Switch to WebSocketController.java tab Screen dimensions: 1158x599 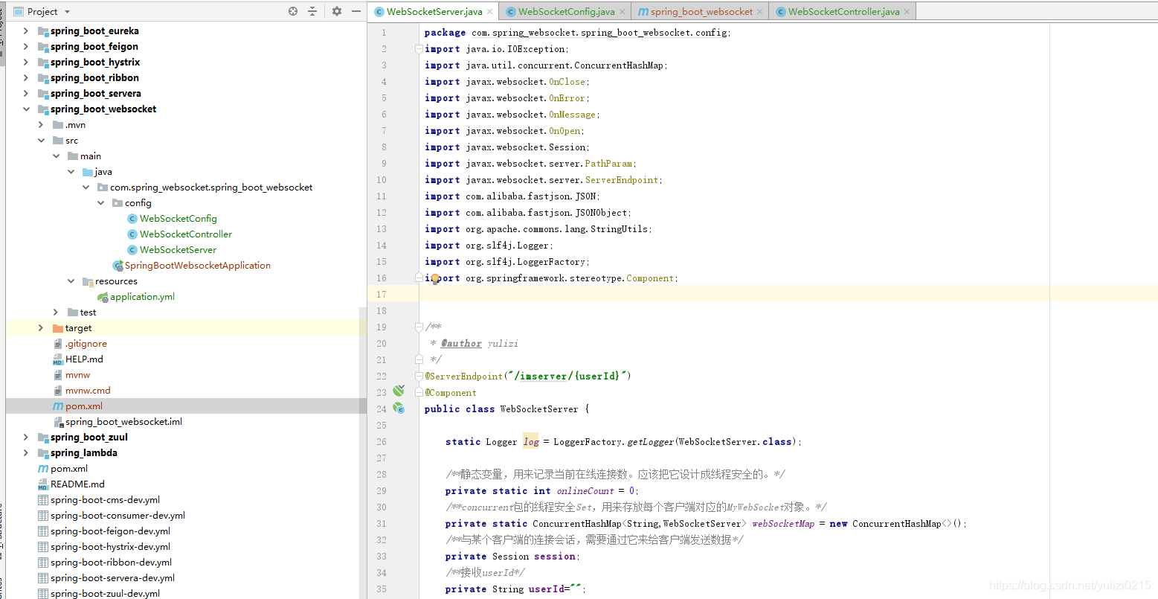[843, 11]
